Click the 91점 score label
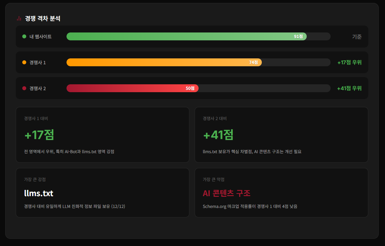The height and width of the screenshot is (246, 385). 298,36
